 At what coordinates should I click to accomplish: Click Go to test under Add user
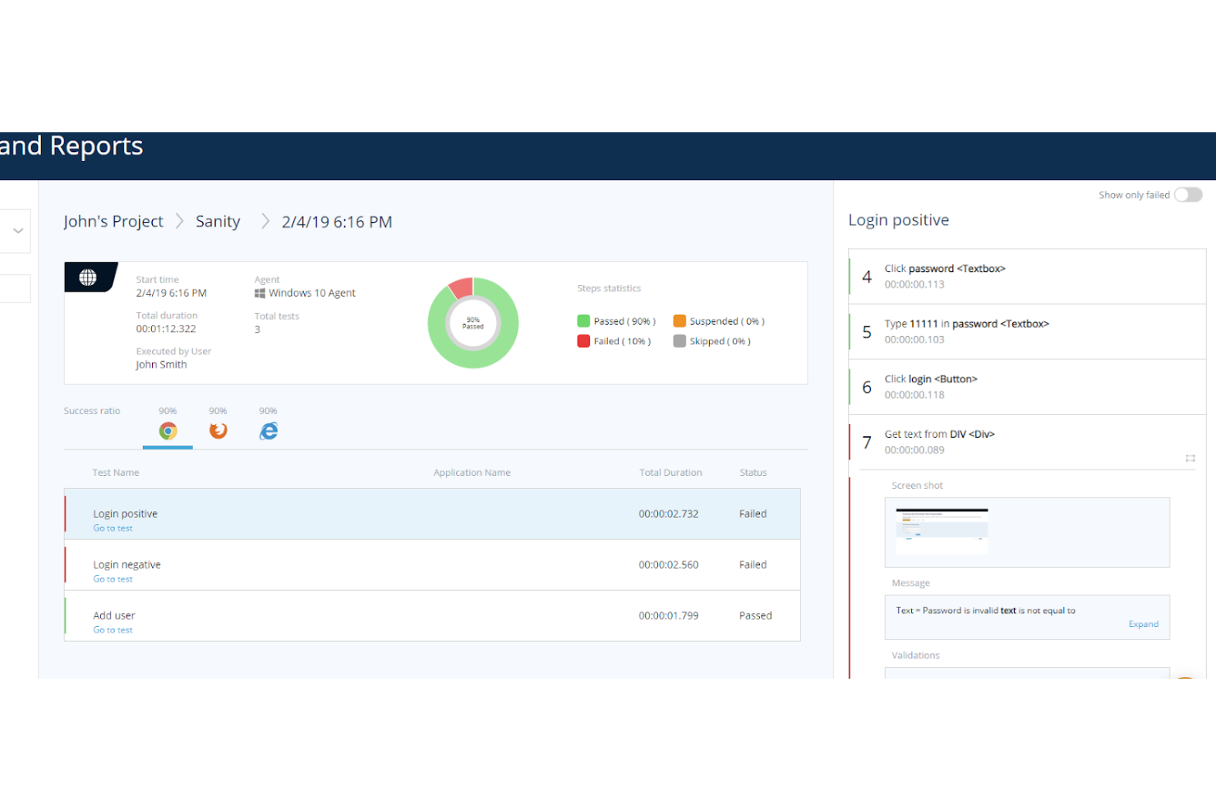(113, 629)
